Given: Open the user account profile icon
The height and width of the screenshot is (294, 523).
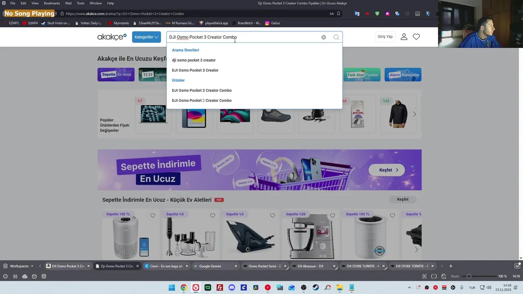Looking at the screenshot, I should [x=404, y=37].
